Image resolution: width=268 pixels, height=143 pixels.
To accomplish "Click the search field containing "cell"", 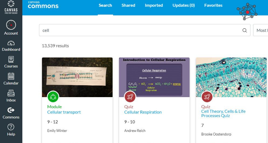I will [x=140, y=30].
